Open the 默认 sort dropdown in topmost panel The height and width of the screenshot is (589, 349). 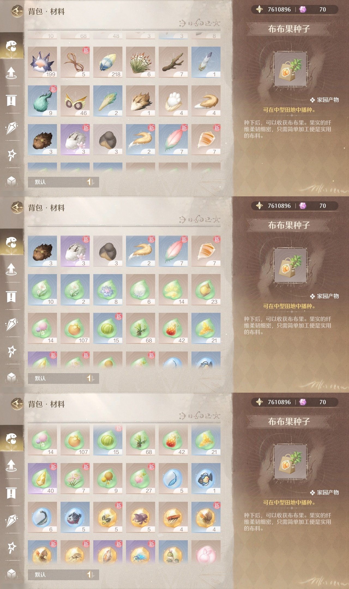tap(55, 182)
